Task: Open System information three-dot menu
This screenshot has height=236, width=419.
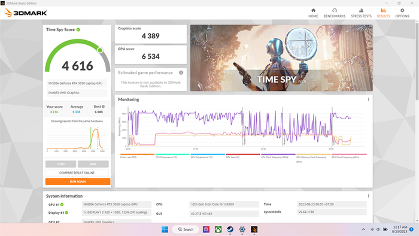Action: [369, 196]
